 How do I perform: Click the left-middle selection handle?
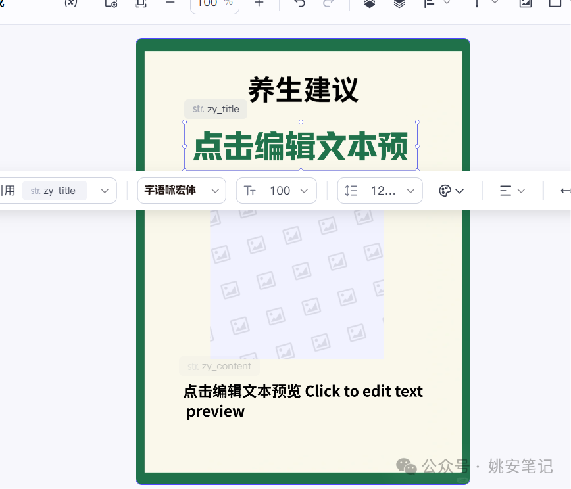tap(185, 147)
